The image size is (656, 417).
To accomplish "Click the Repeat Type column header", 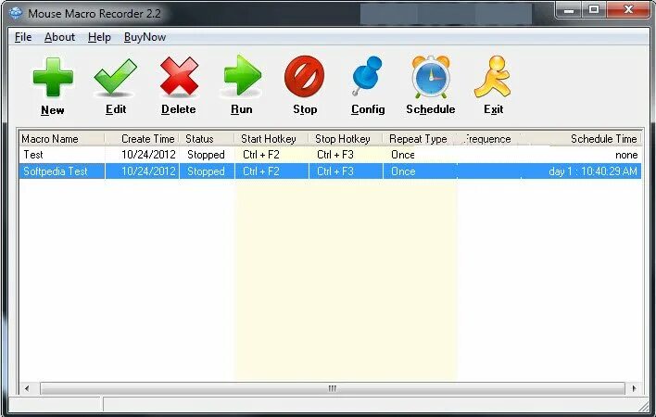I will [x=420, y=138].
